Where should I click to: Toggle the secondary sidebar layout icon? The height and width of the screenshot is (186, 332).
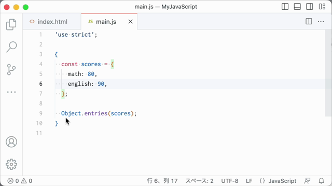310,7
